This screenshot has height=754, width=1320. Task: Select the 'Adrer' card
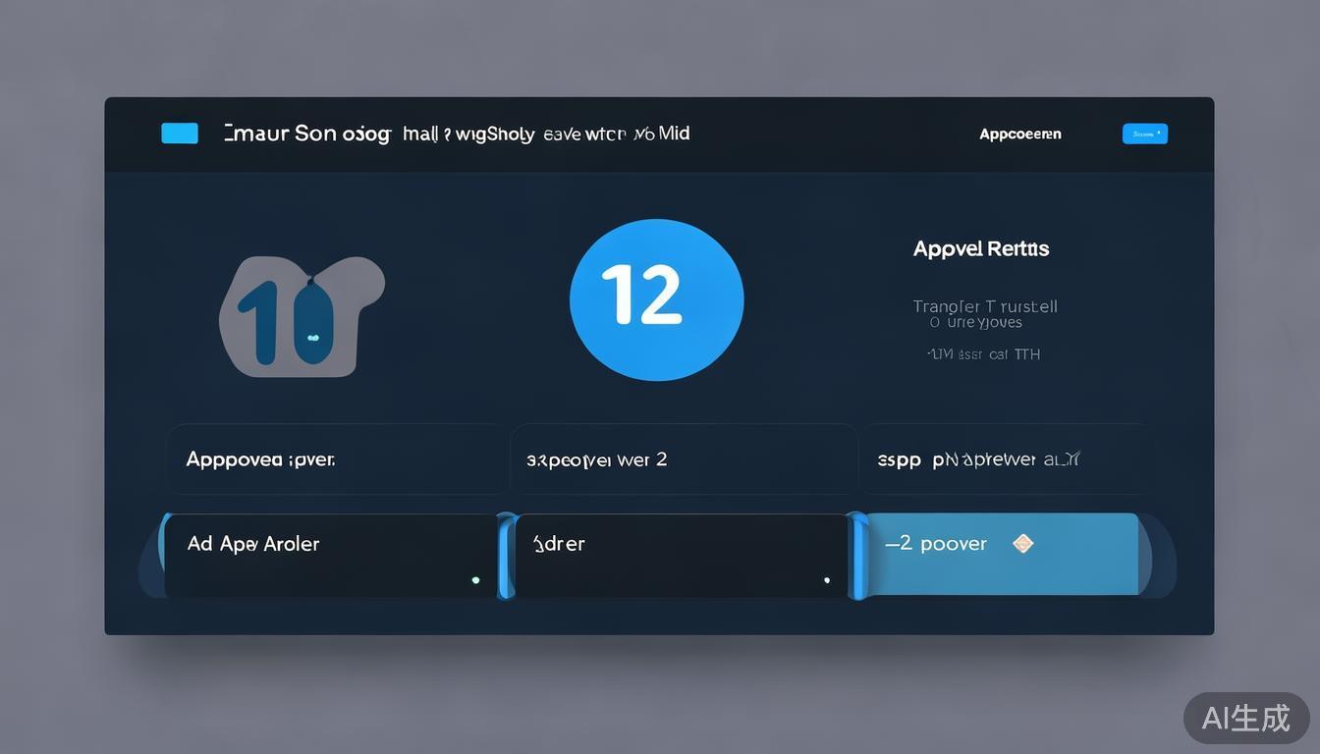680,556
